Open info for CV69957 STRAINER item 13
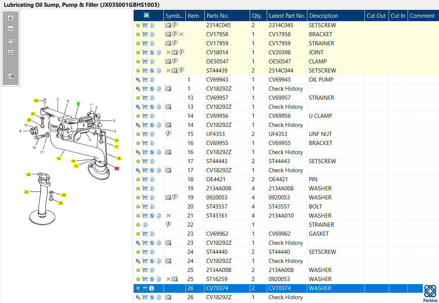Viewport: 439px width, 303px height. (x=152, y=98)
